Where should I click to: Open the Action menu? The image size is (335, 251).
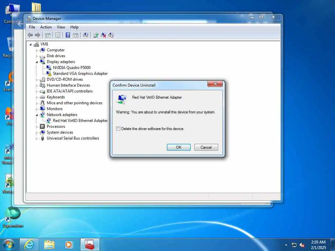click(x=46, y=27)
